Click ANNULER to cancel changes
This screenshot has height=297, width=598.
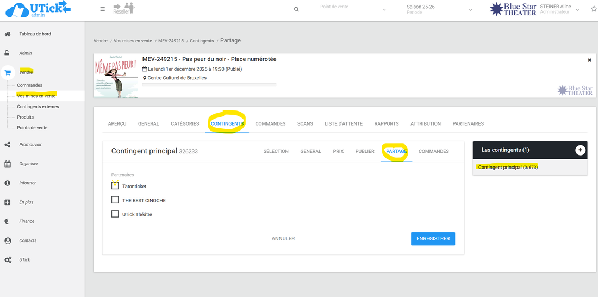pyautogui.click(x=283, y=239)
